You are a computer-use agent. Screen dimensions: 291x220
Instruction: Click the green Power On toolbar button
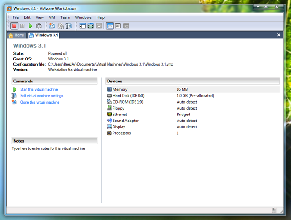(x=31, y=26)
